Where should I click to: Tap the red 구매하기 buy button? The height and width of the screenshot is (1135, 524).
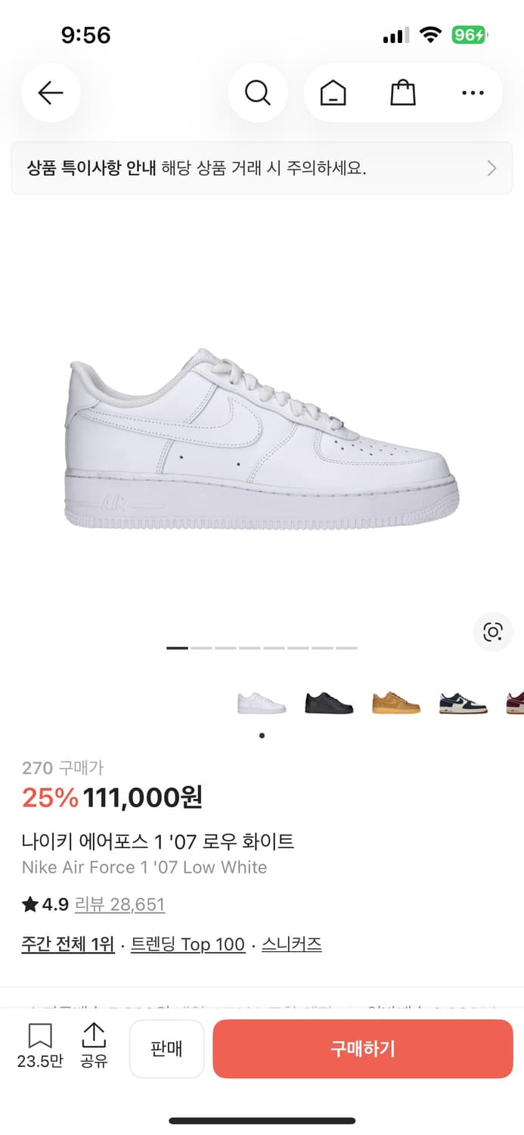pos(363,1049)
